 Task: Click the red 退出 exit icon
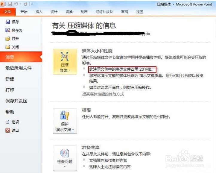(x=8, y=130)
